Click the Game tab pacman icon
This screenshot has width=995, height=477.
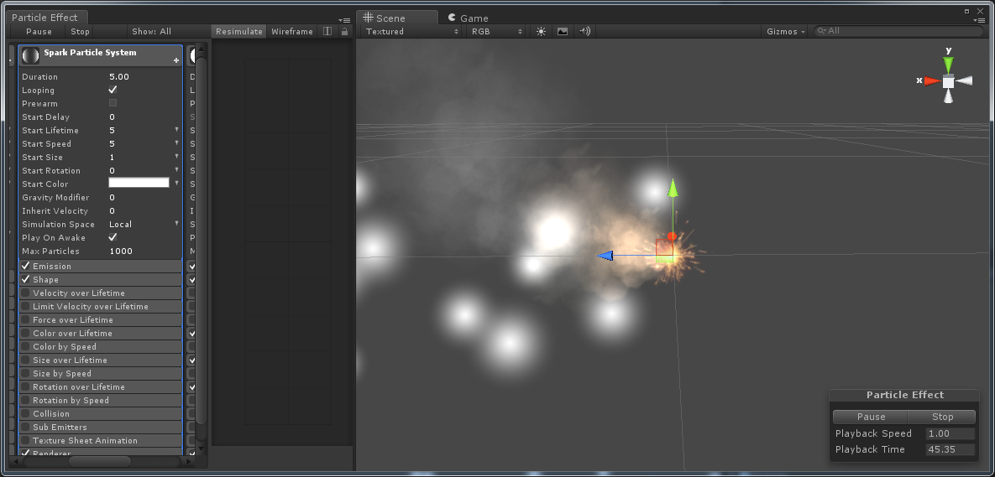(452, 18)
